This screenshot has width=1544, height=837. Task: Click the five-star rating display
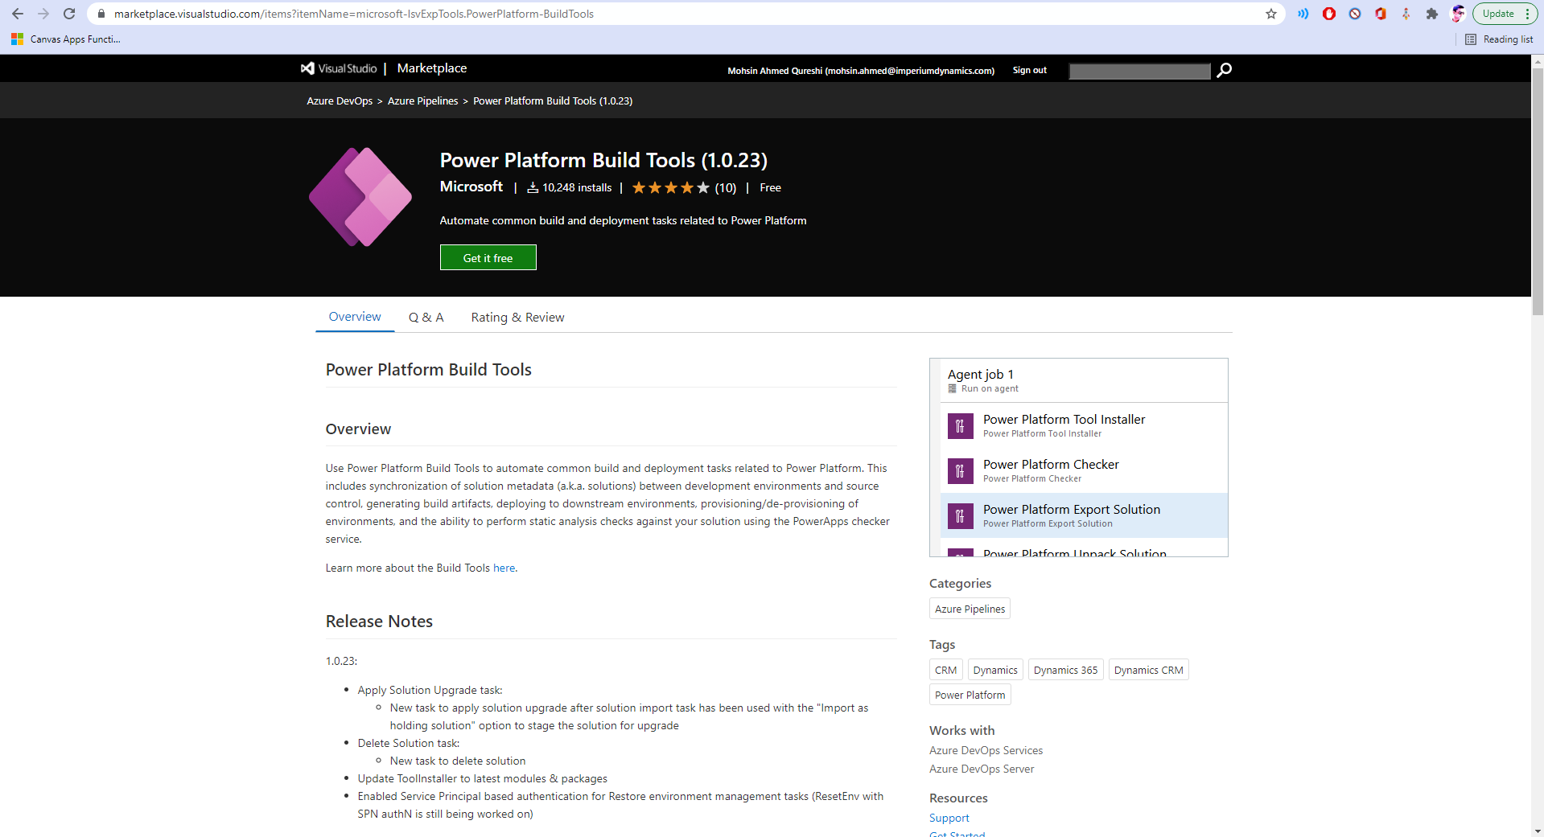670,187
